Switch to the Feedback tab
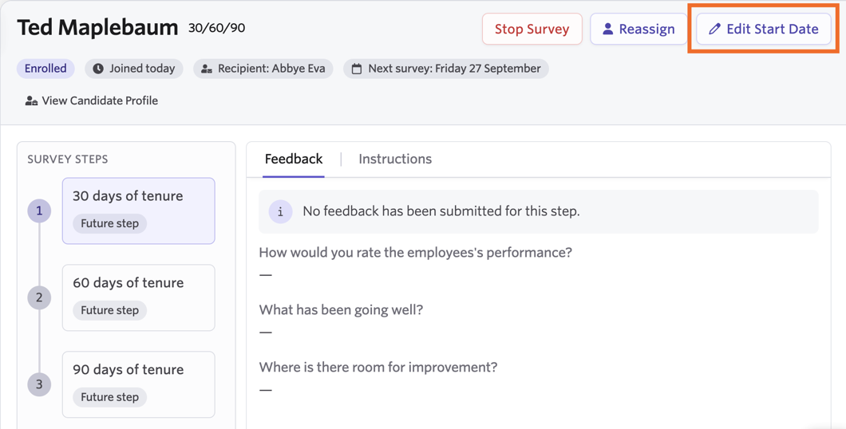The width and height of the screenshot is (846, 429). tap(294, 159)
